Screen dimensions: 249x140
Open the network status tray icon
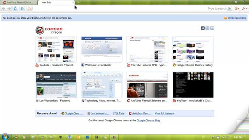[x=223, y=137]
